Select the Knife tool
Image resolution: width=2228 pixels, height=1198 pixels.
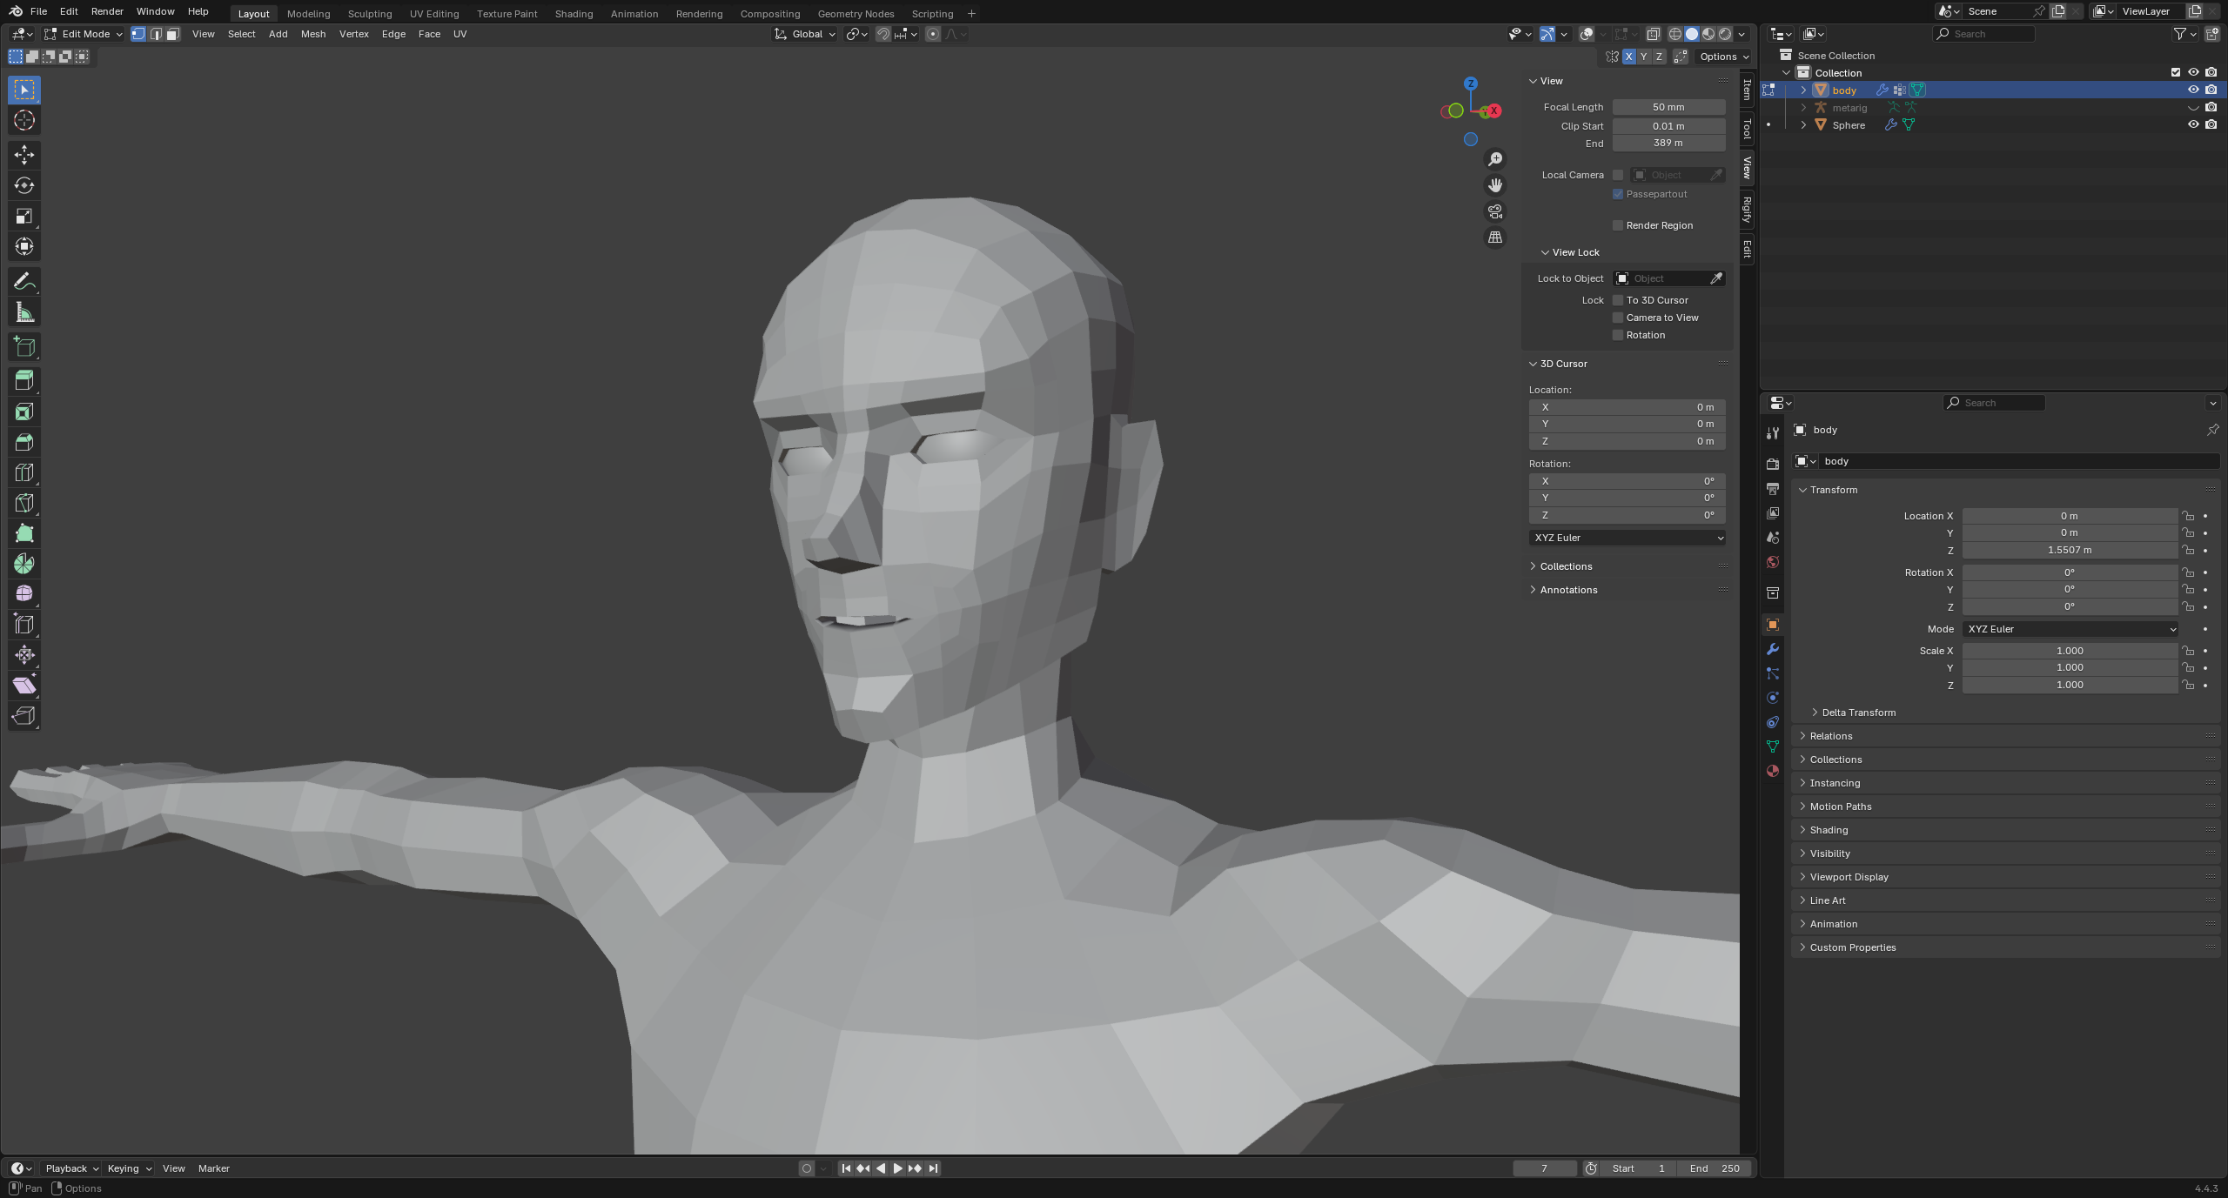coord(24,503)
